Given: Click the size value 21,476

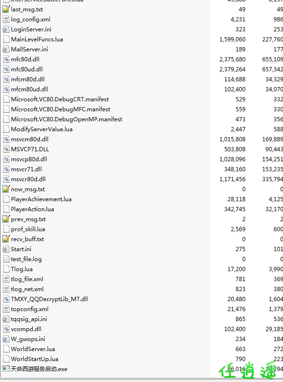Looking at the screenshot, I should pos(236,309).
